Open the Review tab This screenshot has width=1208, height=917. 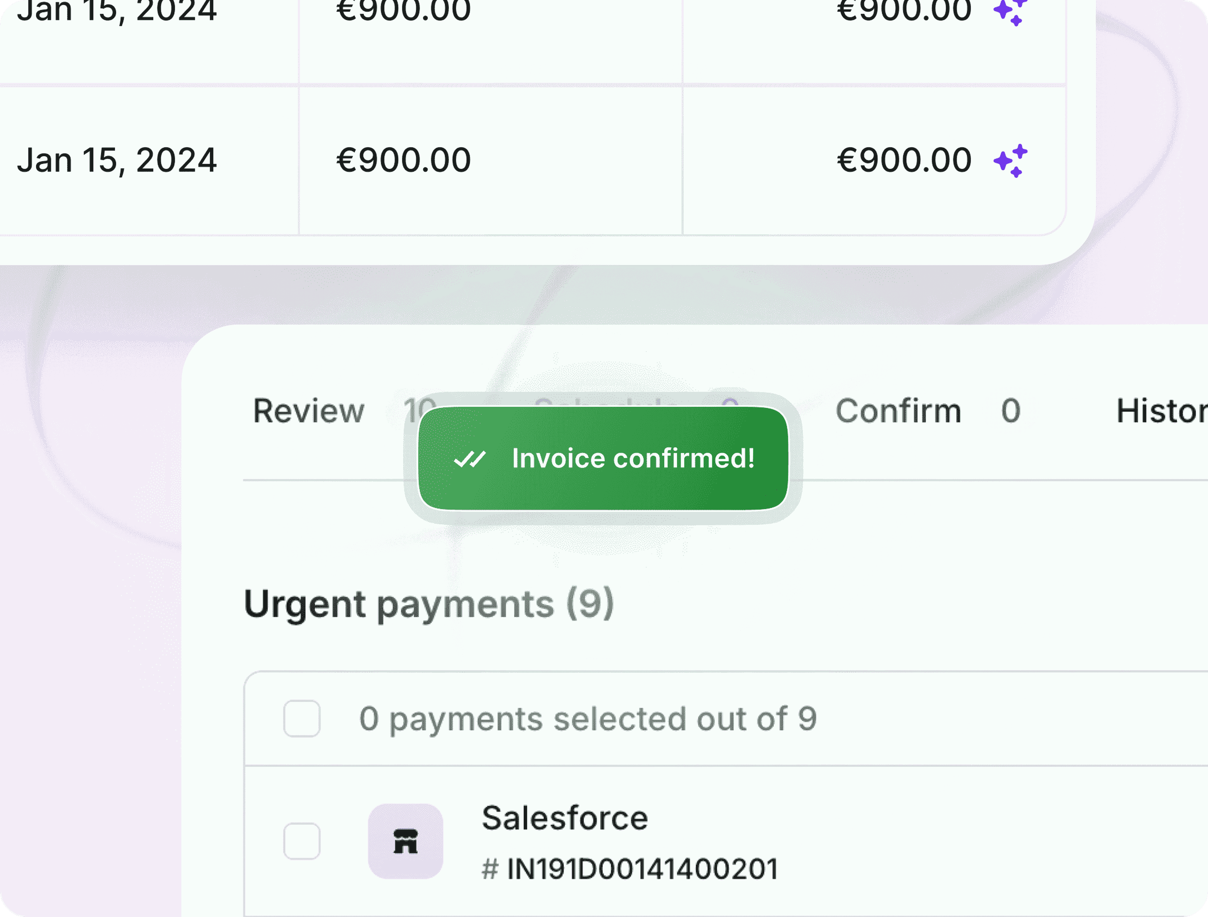308,411
